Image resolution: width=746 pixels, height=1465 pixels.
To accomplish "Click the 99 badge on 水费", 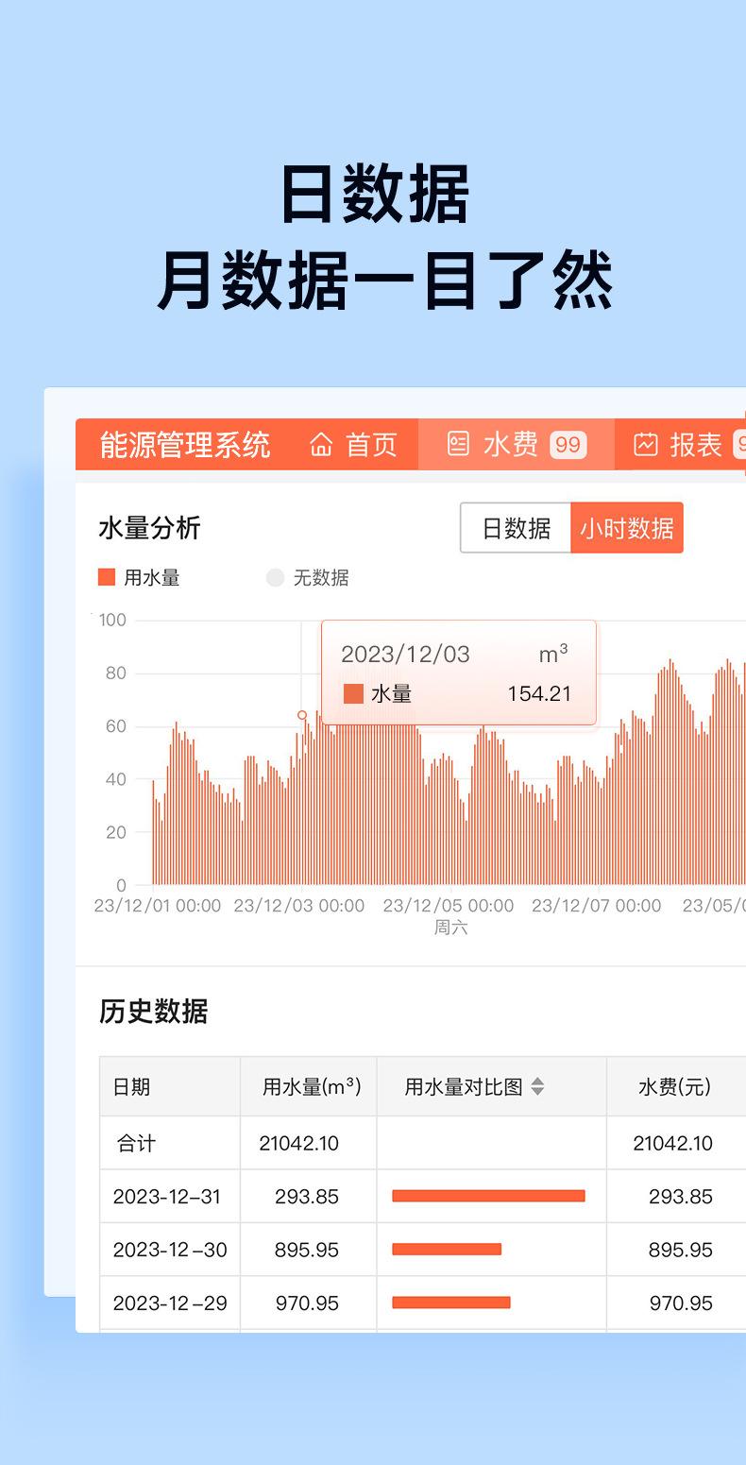I will click(x=568, y=445).
